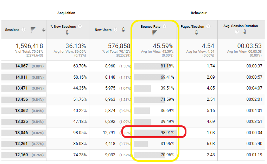Viewport: 267px width, 164px height.
Task: Select the Behaviour group header
Action: click(x=199, y=13)
